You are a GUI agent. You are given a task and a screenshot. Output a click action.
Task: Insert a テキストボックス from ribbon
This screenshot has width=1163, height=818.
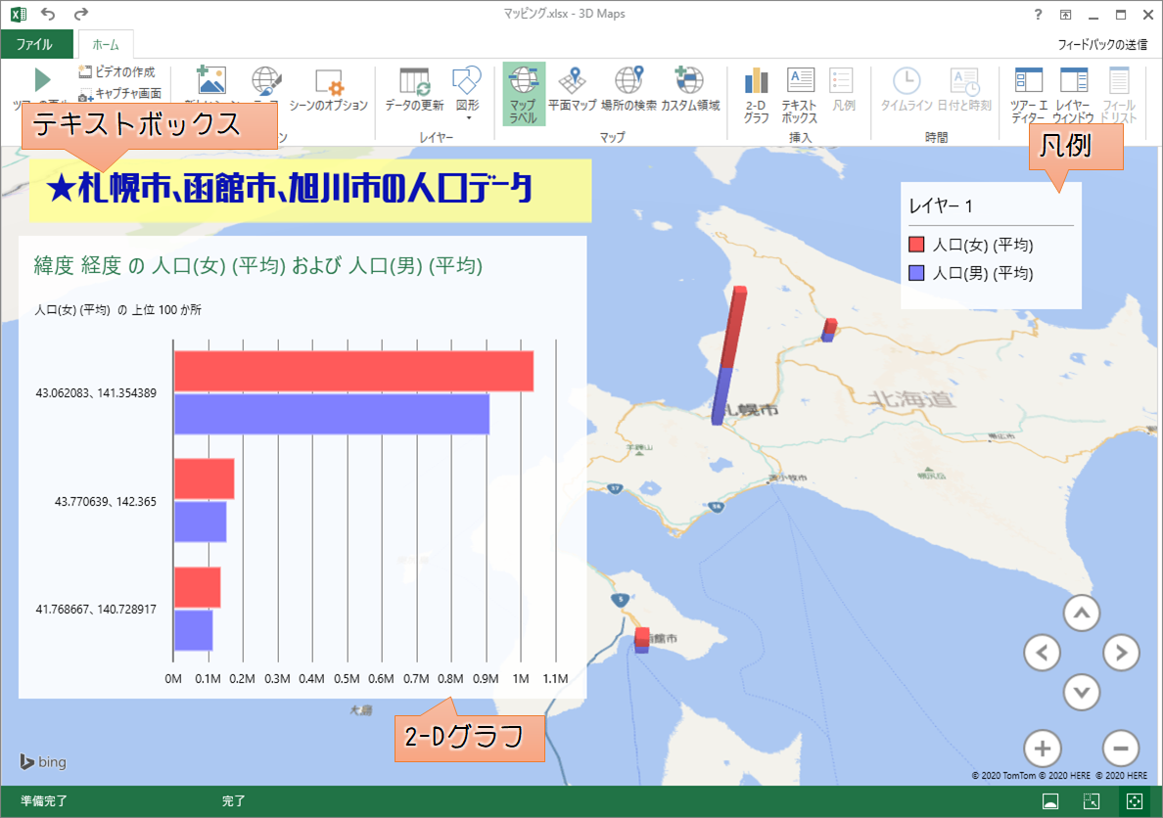coord(800,95)
